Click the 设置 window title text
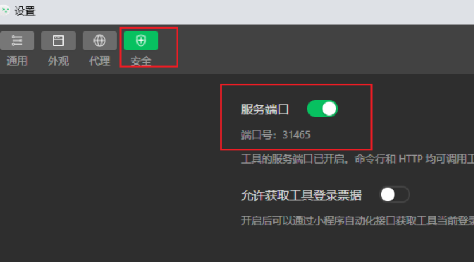The image size is (474, 262). (x=25, y=11)
